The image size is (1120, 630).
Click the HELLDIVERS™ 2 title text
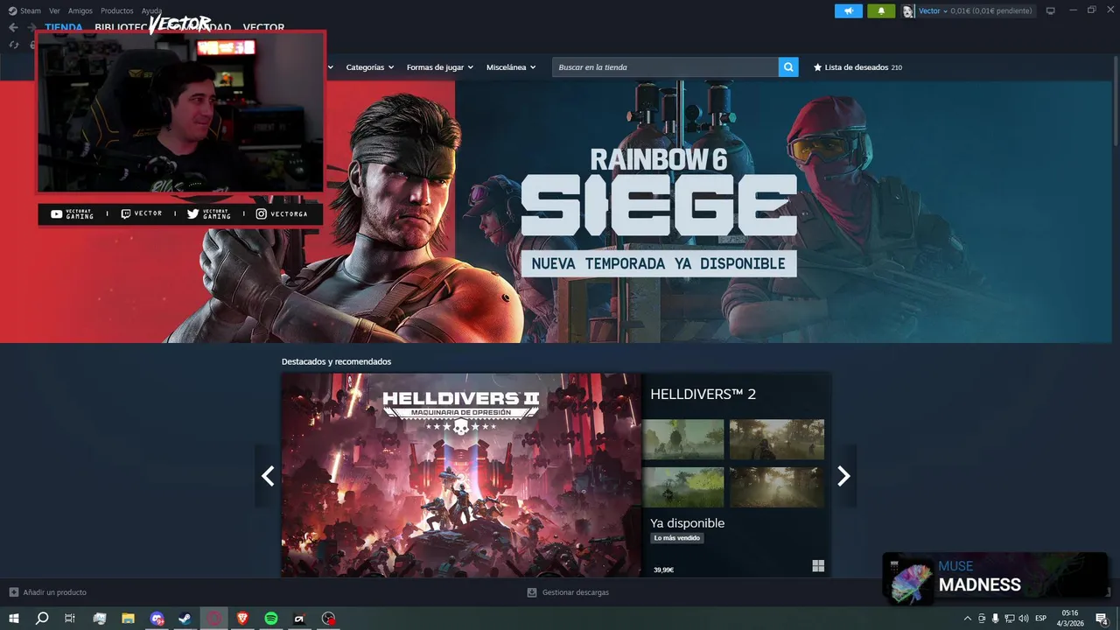click(x=703, y=395)
